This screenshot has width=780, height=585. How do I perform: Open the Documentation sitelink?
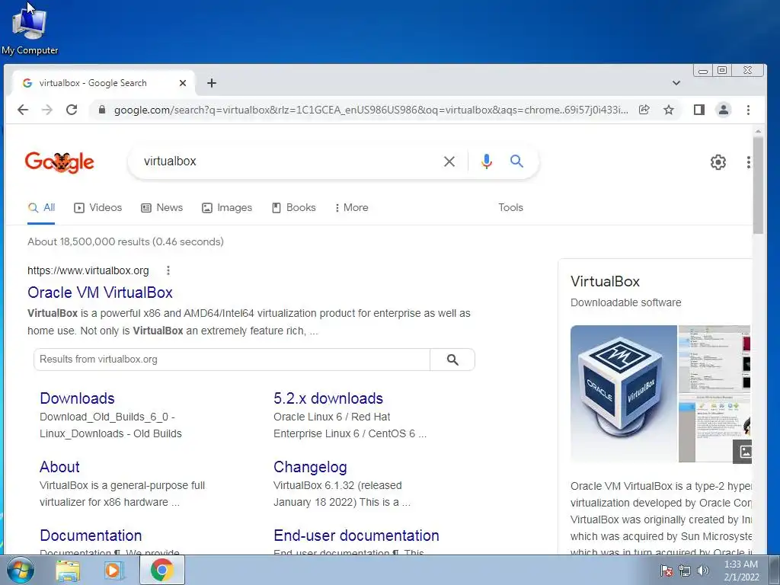[x=91, y=535]
